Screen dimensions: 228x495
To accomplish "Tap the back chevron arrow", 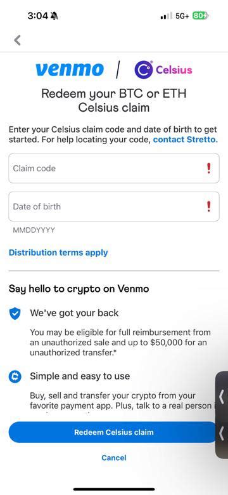I will (17, 40).
